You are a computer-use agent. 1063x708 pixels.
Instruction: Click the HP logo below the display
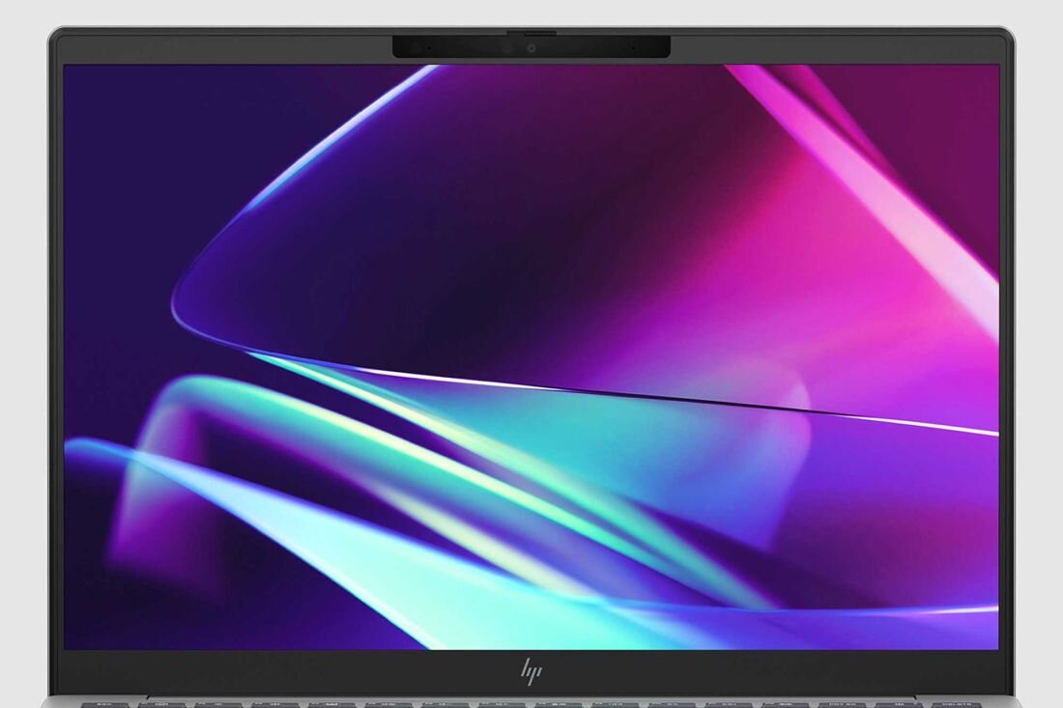[x=531, y=671]
